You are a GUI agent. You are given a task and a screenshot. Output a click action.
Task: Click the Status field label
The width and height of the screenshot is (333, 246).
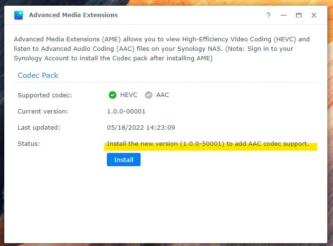[29, 144]
